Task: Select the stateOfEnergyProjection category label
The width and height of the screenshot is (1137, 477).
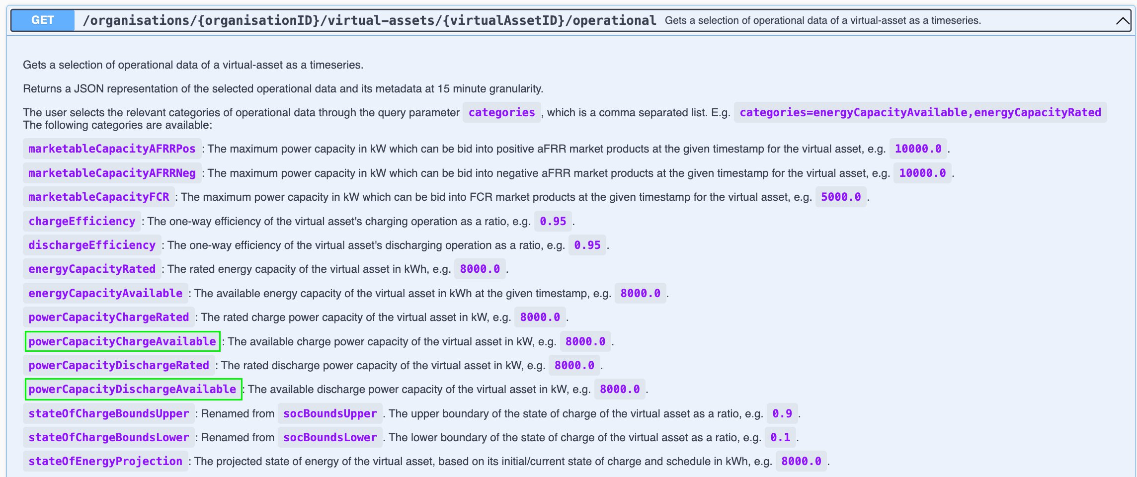Action: 105,461
